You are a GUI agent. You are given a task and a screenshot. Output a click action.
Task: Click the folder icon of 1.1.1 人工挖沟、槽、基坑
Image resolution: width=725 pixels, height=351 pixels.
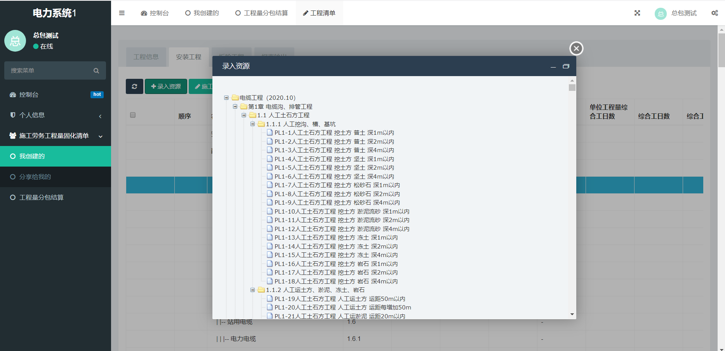[x=261, y=124]
